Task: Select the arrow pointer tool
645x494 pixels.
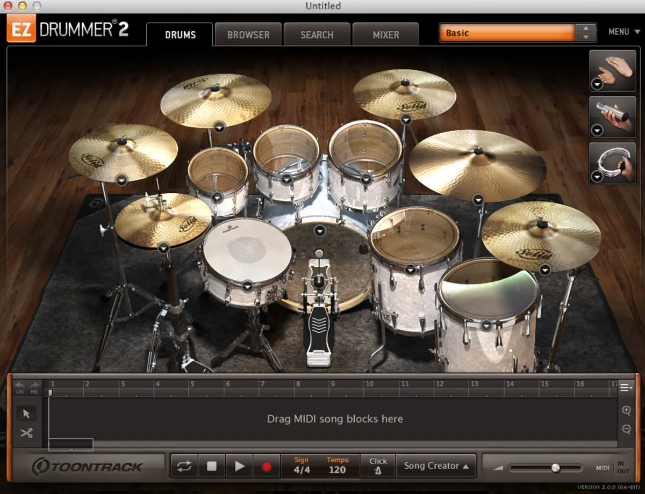Action: tap(26, 413)
